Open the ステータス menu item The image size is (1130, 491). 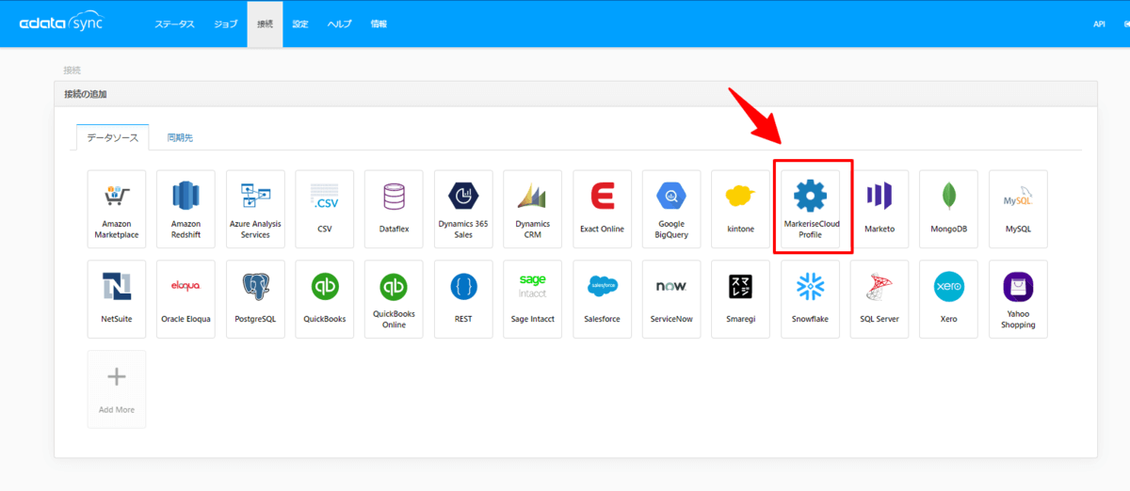(174, 24)
